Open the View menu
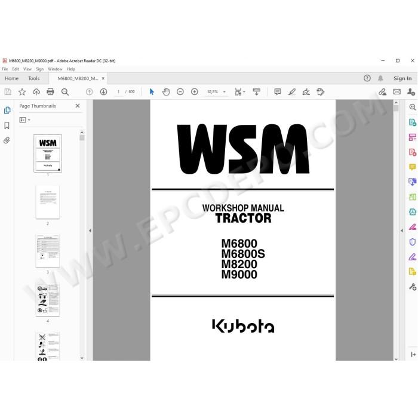Screen dimensions: 418x418 point(27,69)
